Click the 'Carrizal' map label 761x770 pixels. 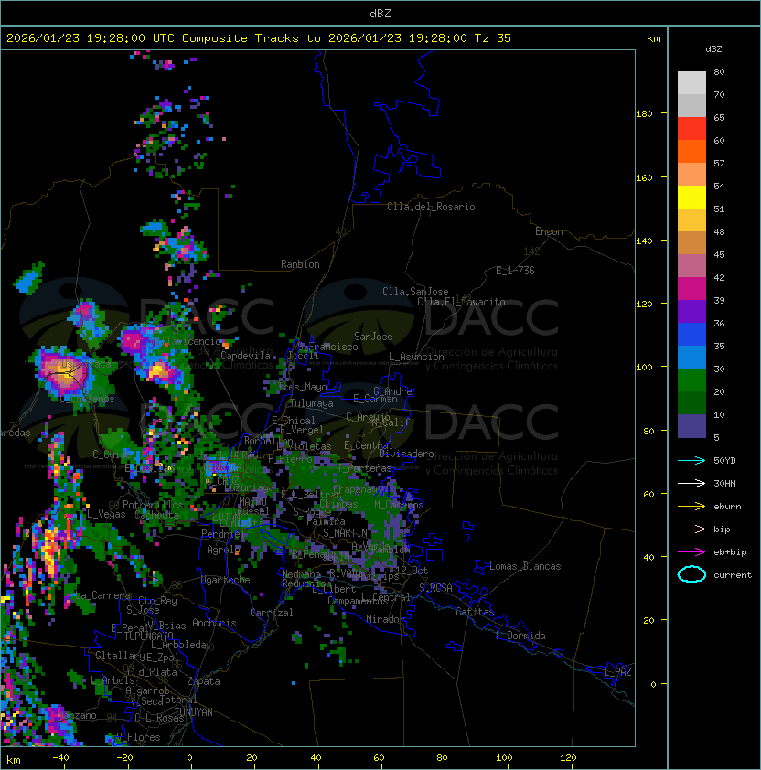pyautogui.click(x=272, y=613)
